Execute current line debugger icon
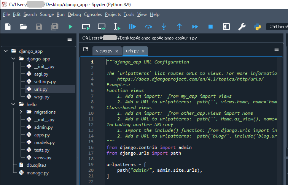 148,27
